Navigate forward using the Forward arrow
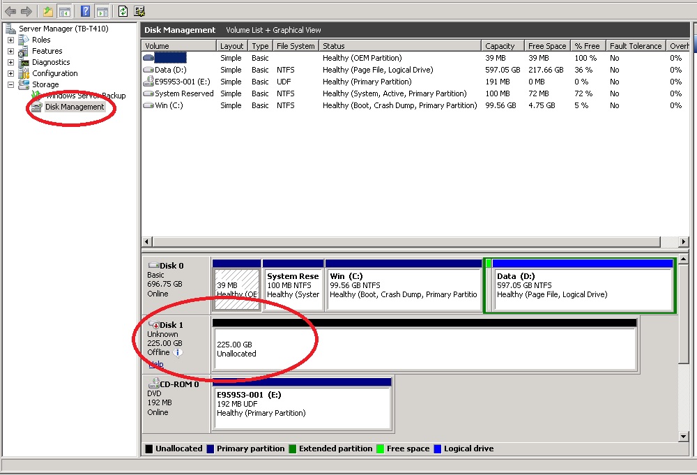The width and height of the screenshot is (697, 475). [26, 10]
